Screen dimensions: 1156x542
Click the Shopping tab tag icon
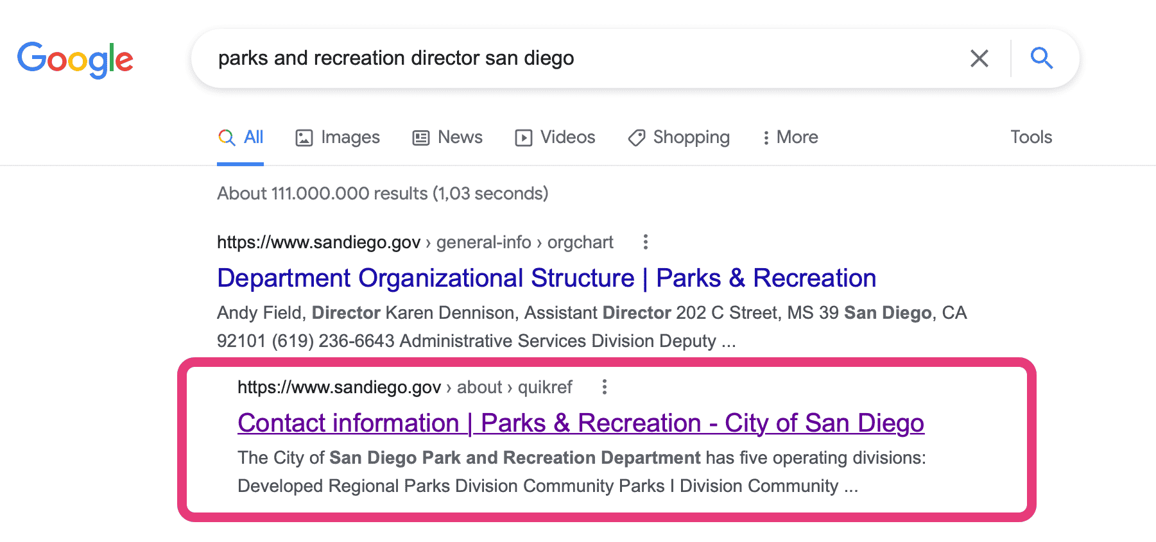[637, 138]
